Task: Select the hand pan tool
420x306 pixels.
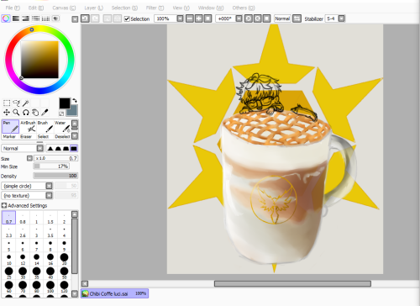Action: click(x=35, y=113)
